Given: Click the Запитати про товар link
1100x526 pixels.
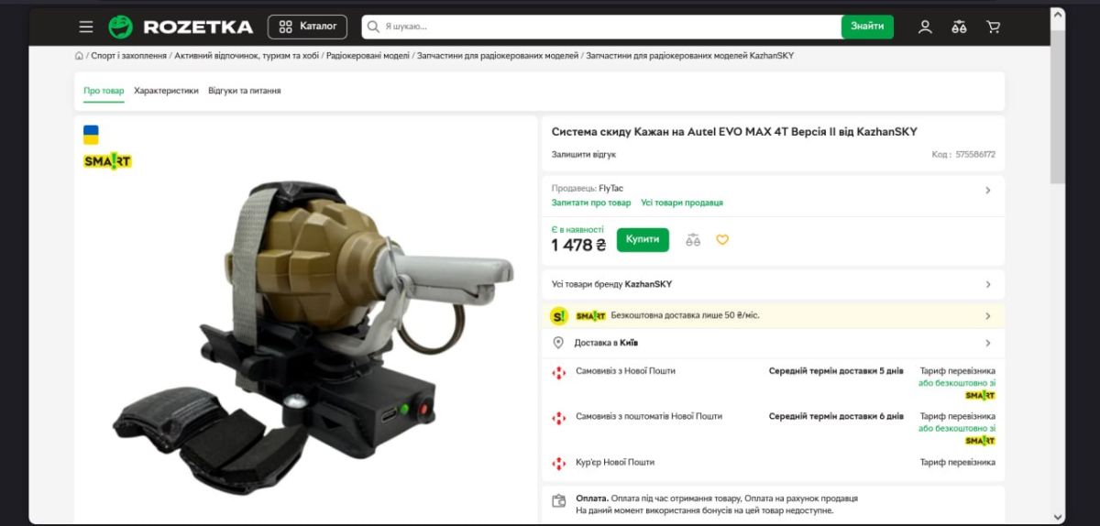Looking at the screenshot, I should click(x=591, y=203).
